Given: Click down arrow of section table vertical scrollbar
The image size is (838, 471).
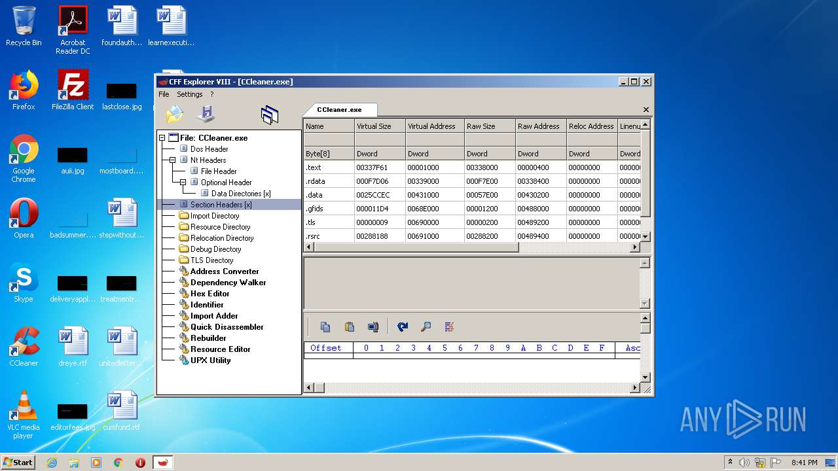Looking at the screenshot, I should coord(646,237).
